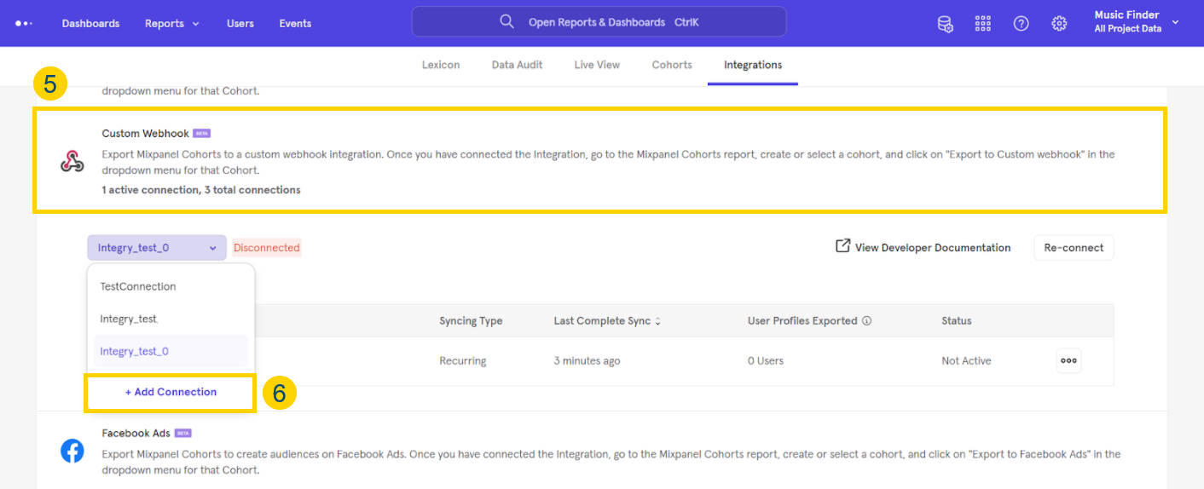Screen dimensions: 1204x489
Task: Click the Mixpanel logo dots icon
Action: click(24, 23)
